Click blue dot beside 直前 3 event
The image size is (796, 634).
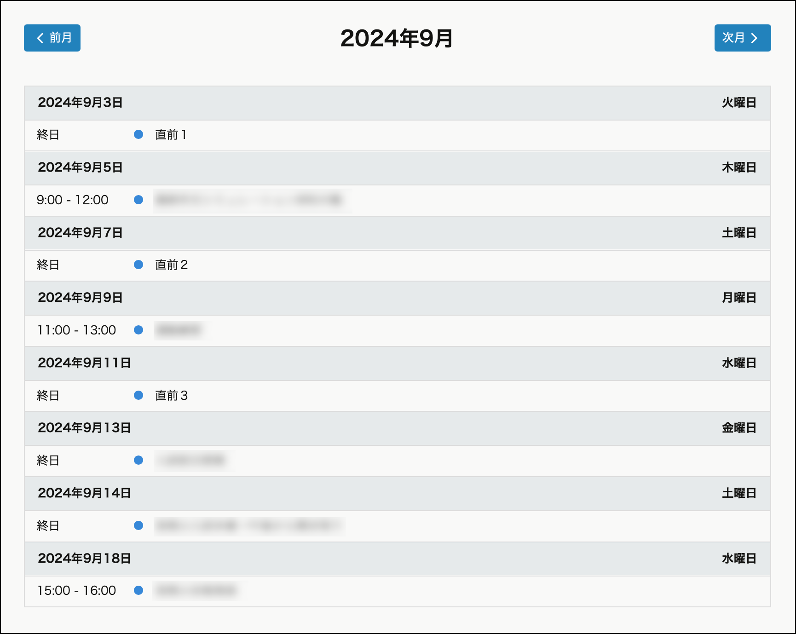[x=138, y=395]
